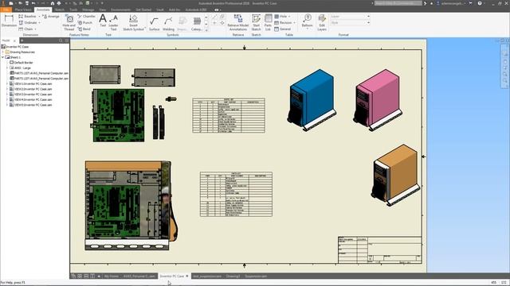Click the Revision table tool
The width and height of the screenshot is (510, 286).
284,23
